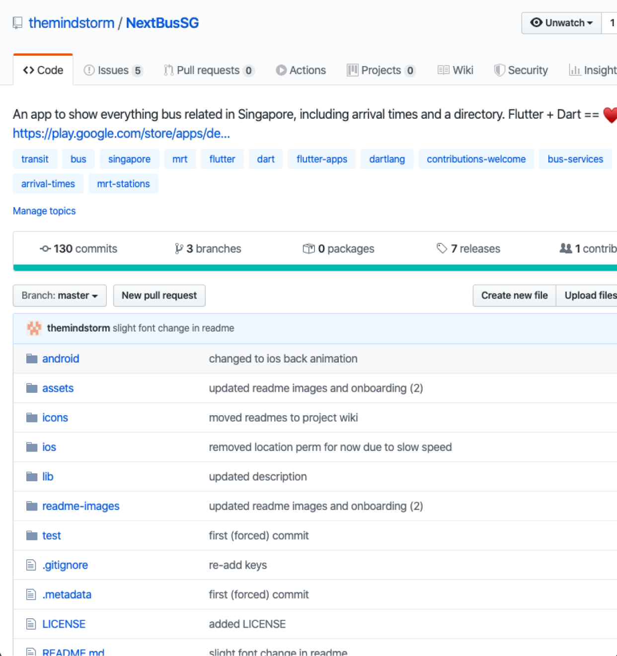This screenshot has height=656, width=617.
Task: Click the themindstorm avatar in latest commit
Action: (x=34, y=328)
